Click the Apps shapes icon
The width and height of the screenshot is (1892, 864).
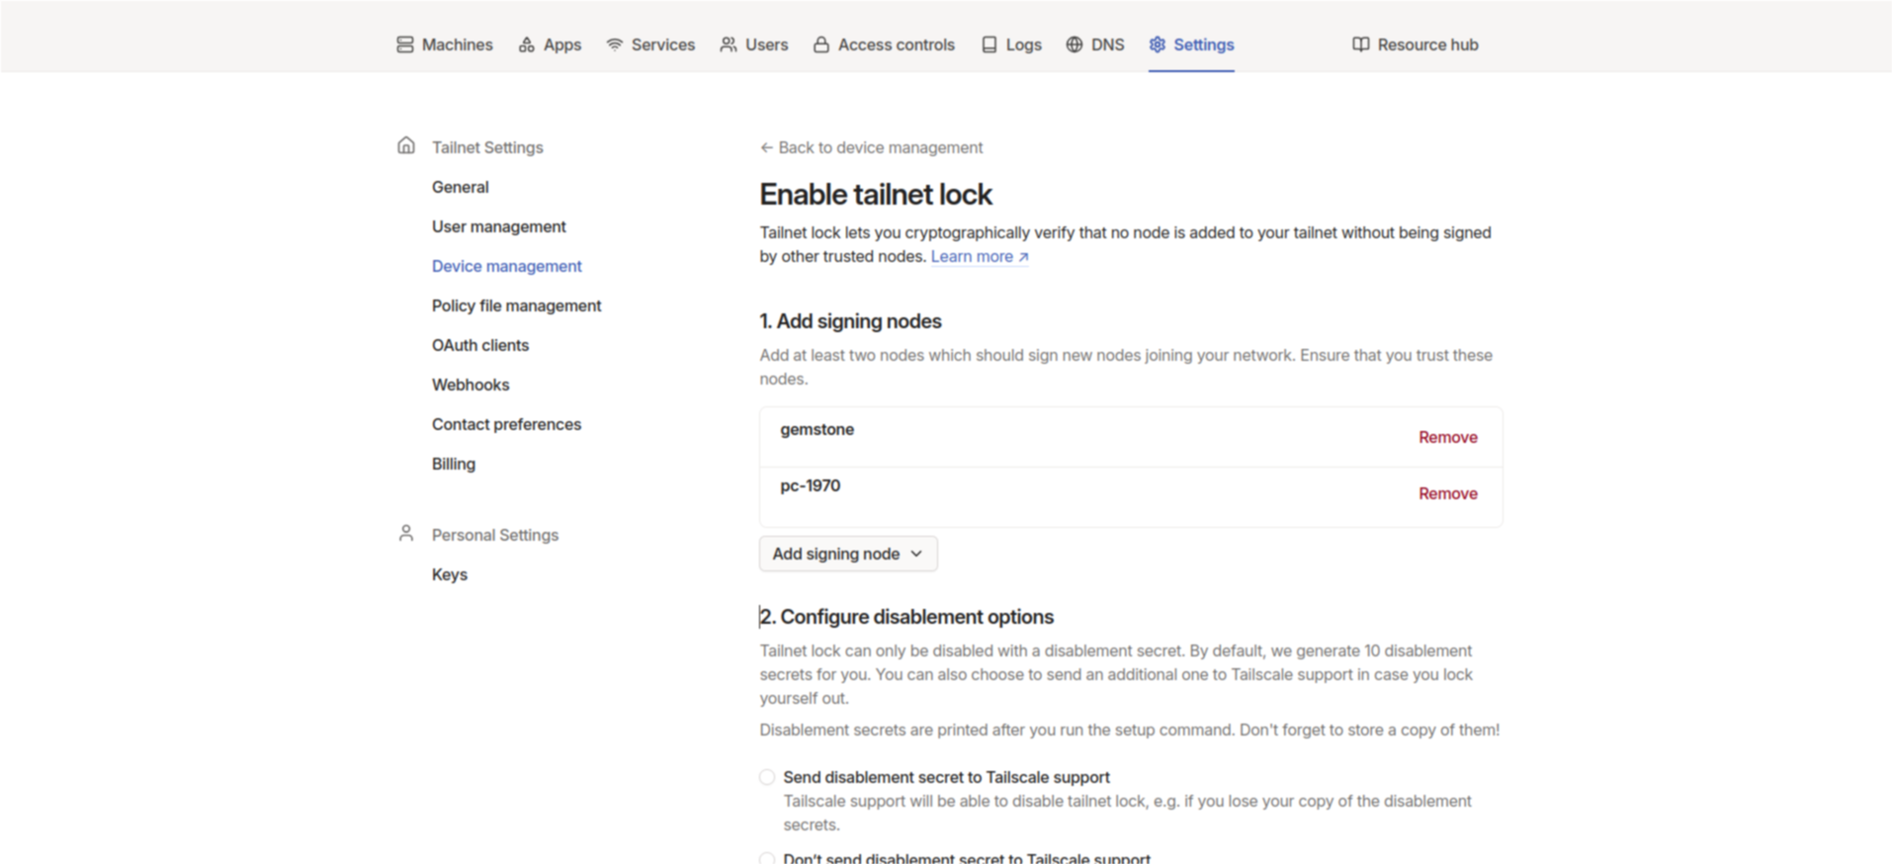527,44
